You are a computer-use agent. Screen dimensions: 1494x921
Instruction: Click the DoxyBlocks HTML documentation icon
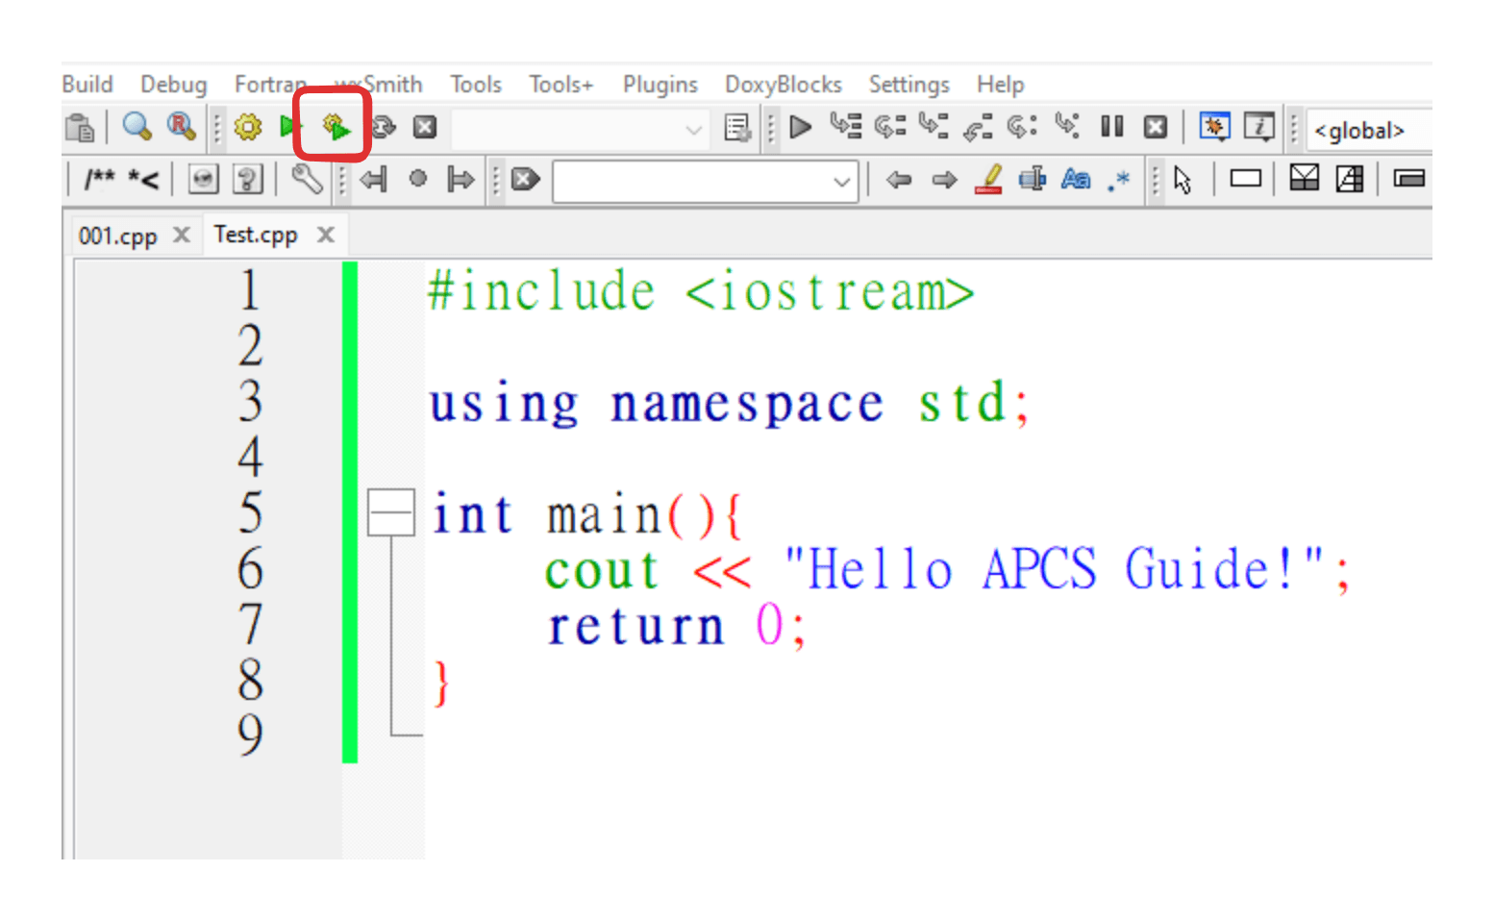click(203, 179)
